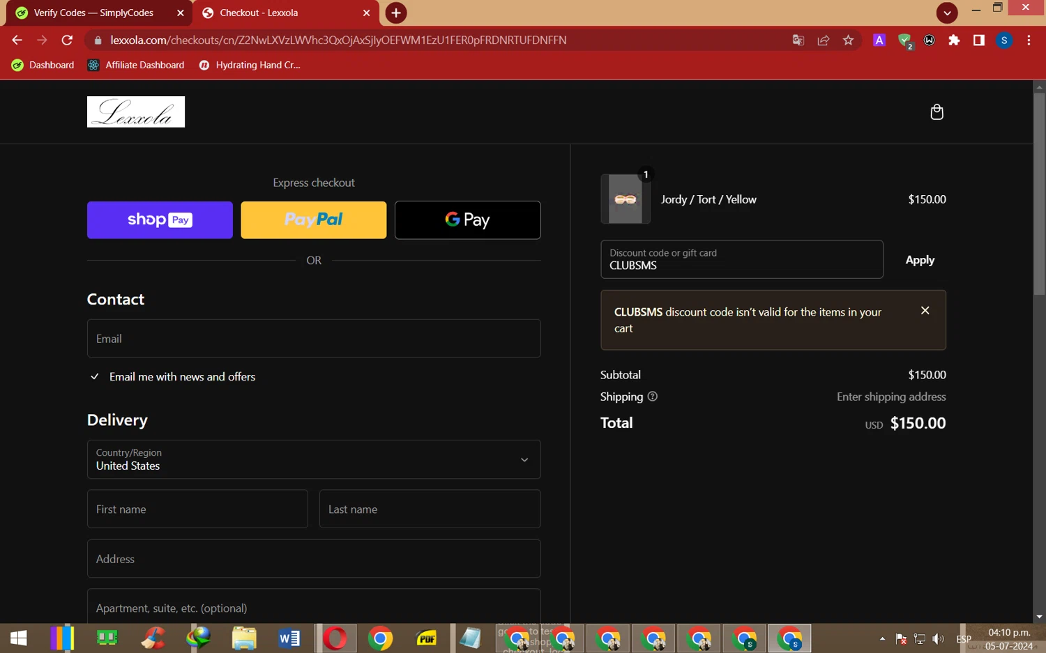The image size is (1046, 653).
Task: Open the S profile avatar
Action: tap(1004, 40)
